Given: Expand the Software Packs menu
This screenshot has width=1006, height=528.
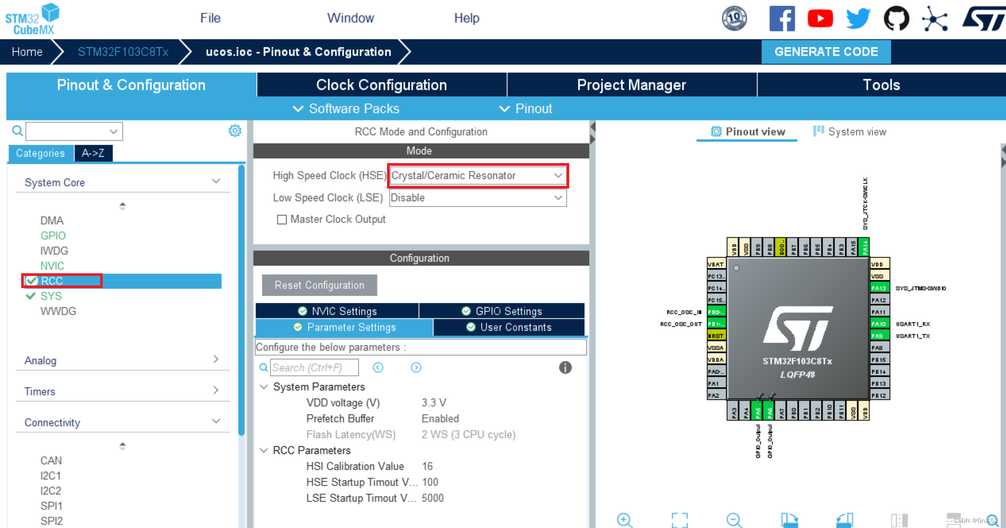Looking at the screenshot, I should [346, 109].
